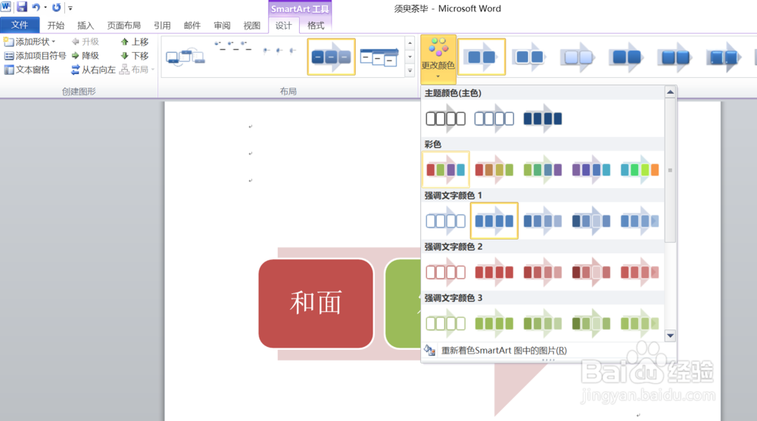This screenshot has width=757, height=421.
Task: Open the Customize Quick Access Toolbar arrow
Action: tap(70, 8)
